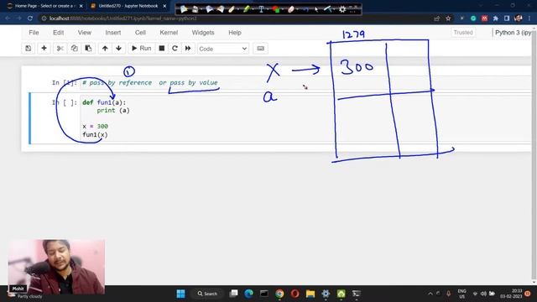Open the Edit menu
537x302 pixels.
tap(58, 33)
